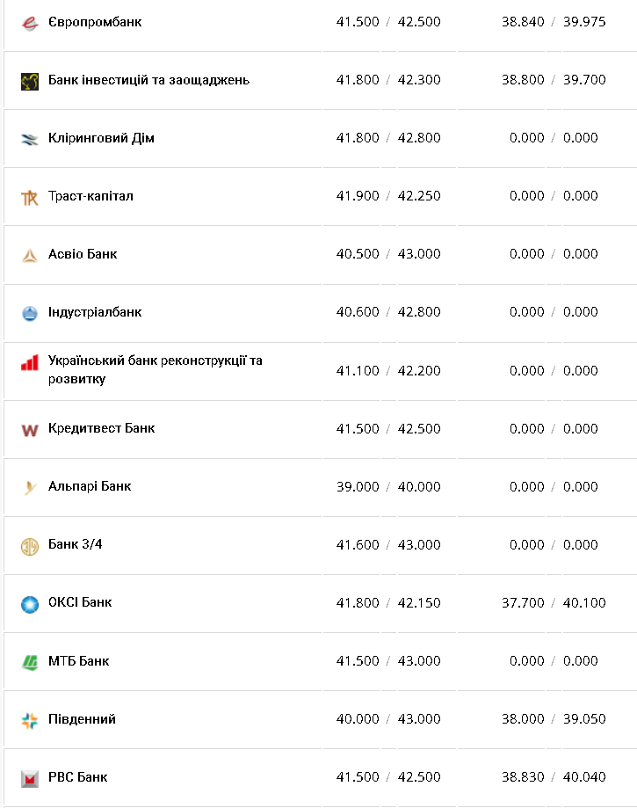Viewport: 637px width, 808px height.
Task: Click the Південний bank logo icon
Action: [30, 720]
